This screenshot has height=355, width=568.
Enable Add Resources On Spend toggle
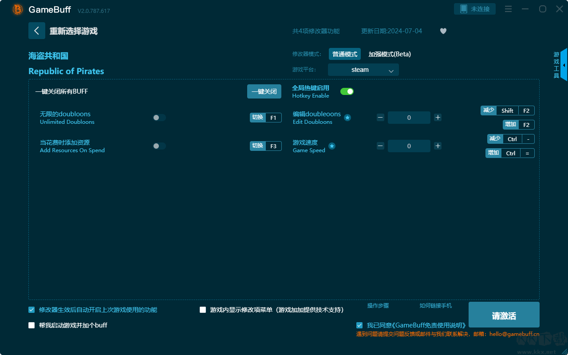pos(159,146)
